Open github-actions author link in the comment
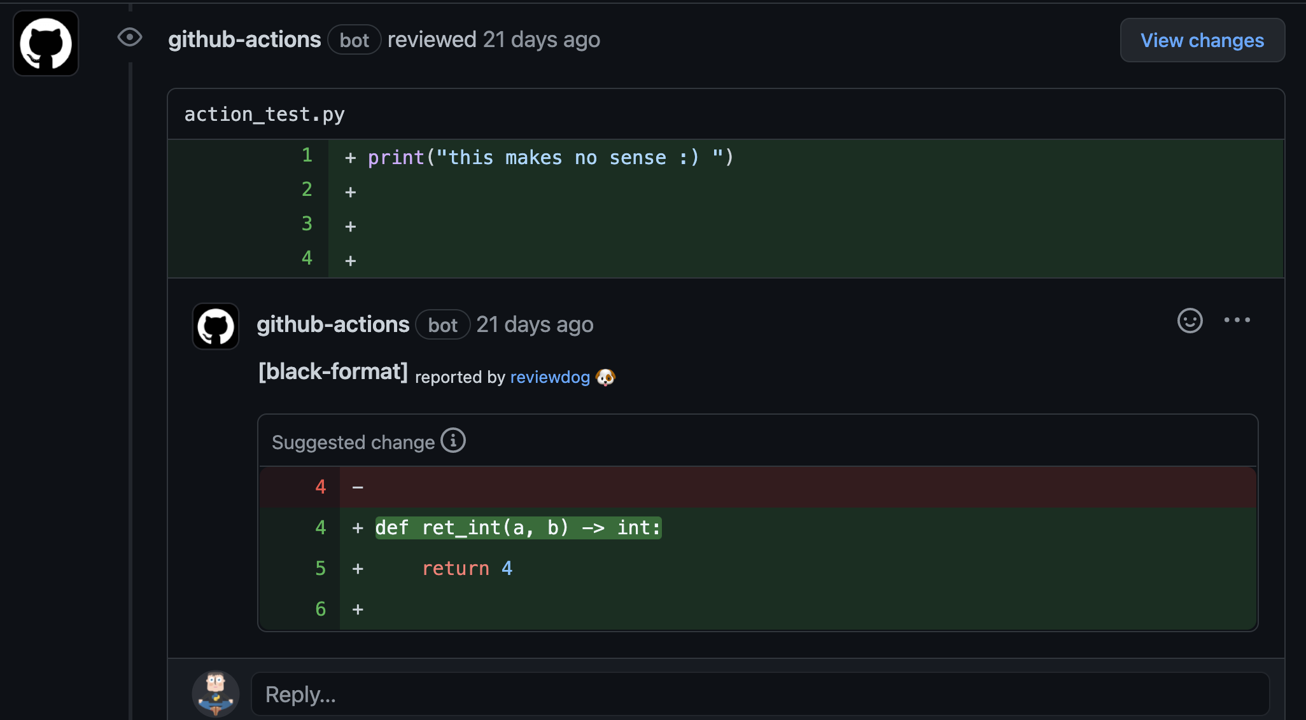 tap(333, 324)
